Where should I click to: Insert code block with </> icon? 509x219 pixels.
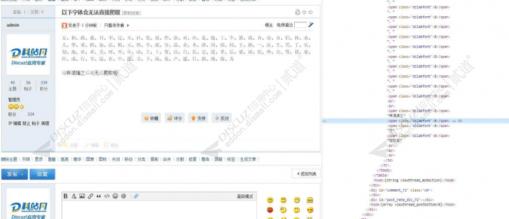point(107,196)
